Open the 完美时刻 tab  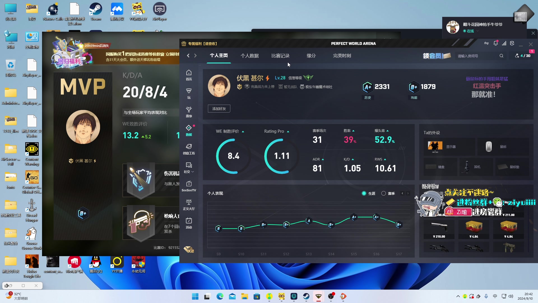coord(342,56)
